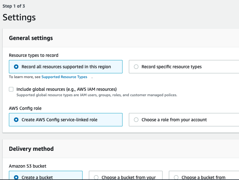Viewport: 239px width, 180px height.
Task: Click the To learn more, see text
Action: pos(25,77)
